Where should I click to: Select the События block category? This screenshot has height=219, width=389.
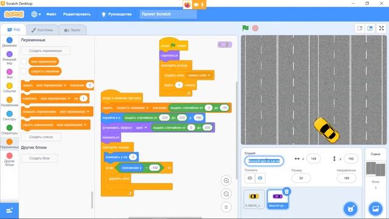click(x=10, y=88)
